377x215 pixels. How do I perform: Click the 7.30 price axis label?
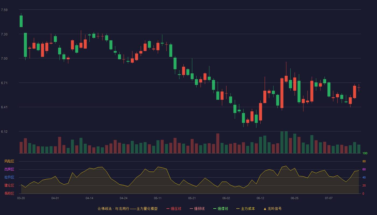pyautogui.click(x=4, y=34)
